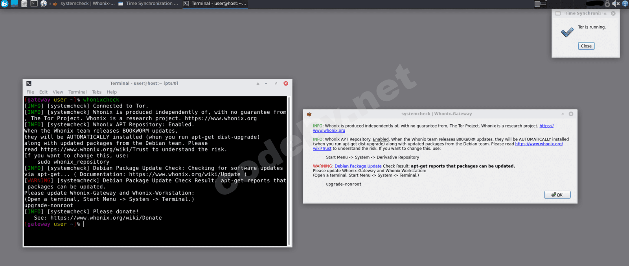Click the Time Synchronization window icon
The width and height of the screenshot is (629, 266).
click(558, 13)
